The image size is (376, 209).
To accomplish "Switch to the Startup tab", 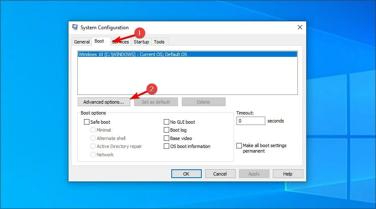I will click(x=141, y=42).
